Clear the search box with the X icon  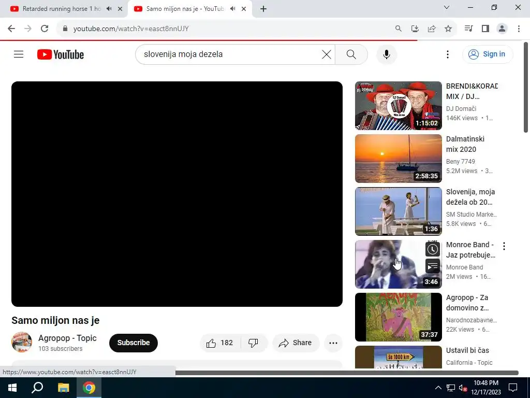(327, 54)
